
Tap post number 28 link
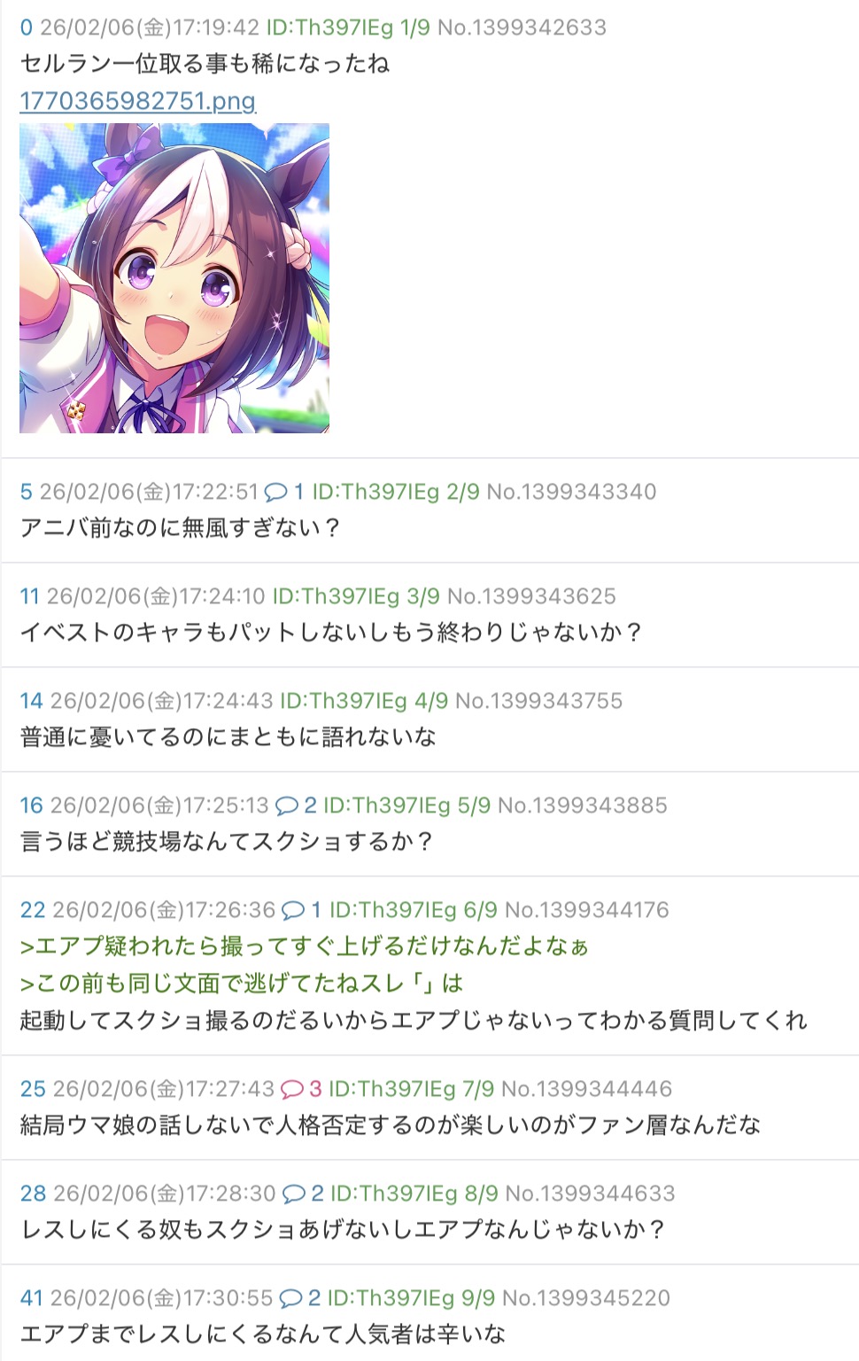click(x=33, y=1194)
